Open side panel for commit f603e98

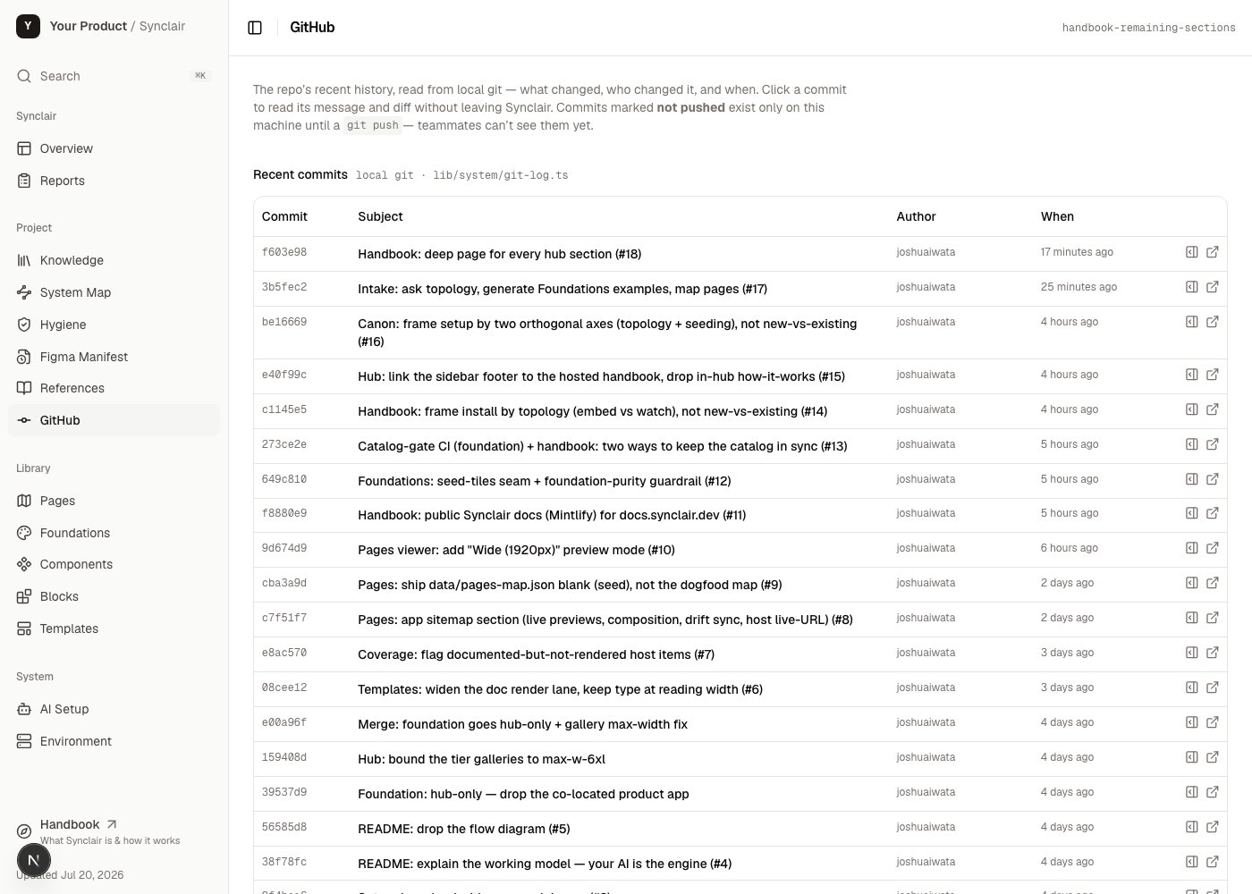(x=1191, y=252)
